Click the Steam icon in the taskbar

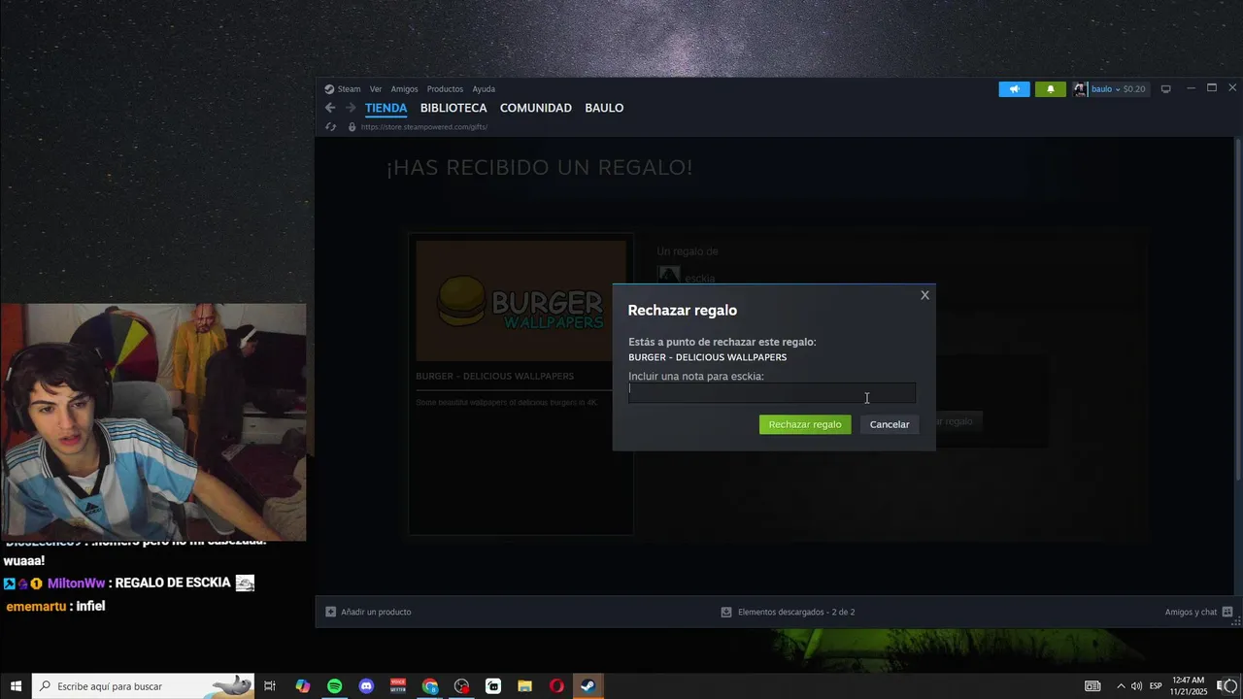588,686
